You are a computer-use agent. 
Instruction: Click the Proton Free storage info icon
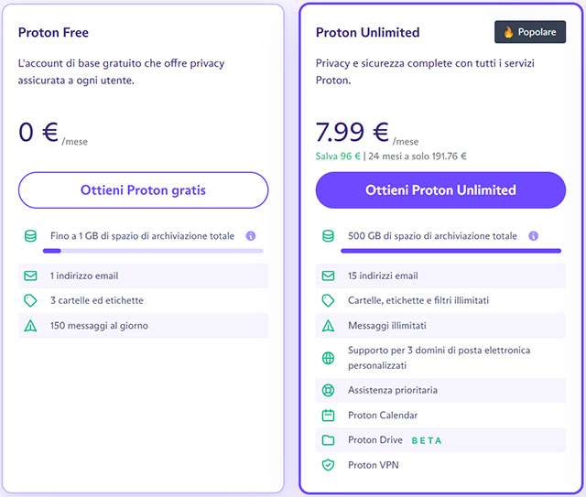pos(250,236)
